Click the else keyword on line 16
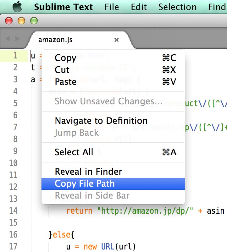The image size is (227, 252). click(62, 235)
